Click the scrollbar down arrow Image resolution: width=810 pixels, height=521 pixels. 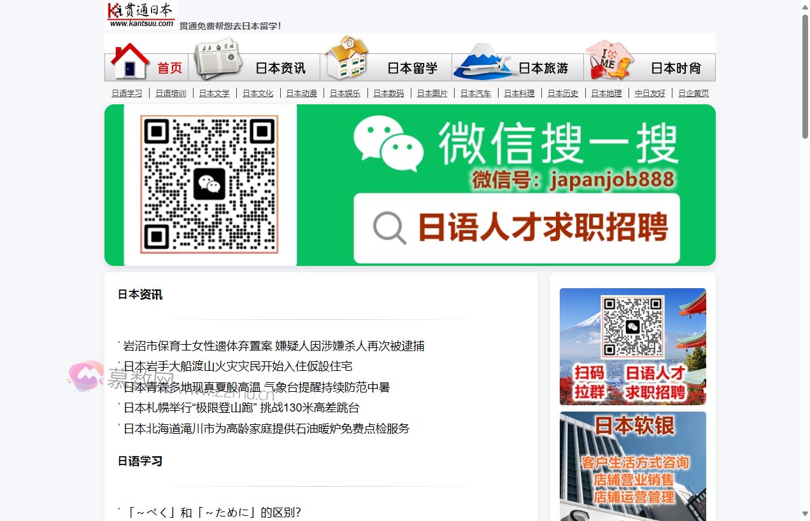tap(805, 514)
